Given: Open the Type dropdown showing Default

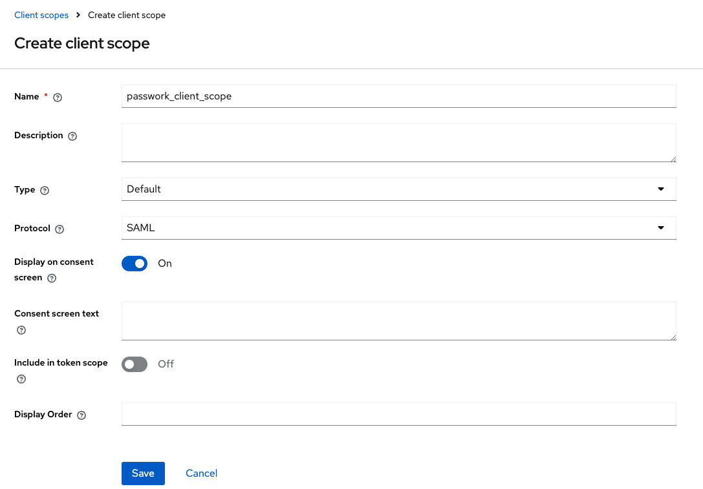Looking at the screenshot, I should click(398, 189).
